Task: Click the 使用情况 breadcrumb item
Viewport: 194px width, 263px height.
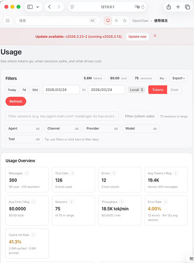Action: [x=161, y=21]
